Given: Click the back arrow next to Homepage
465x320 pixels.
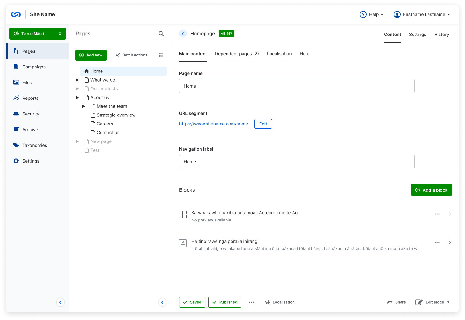Looking at the screenshot, I should (183, 34).
